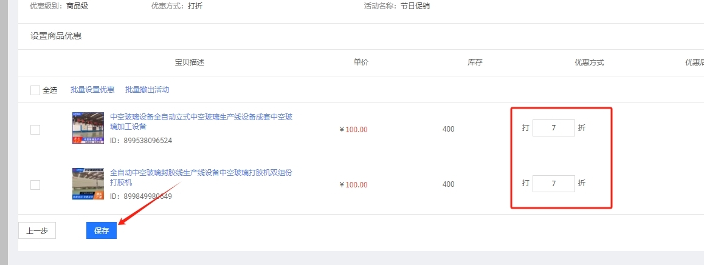Tick the checkbox for 全自动中空玻璃封胶线 product
Screen dimensions: 704x265
click(35, 185)
